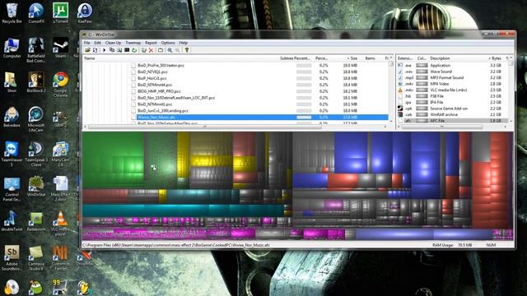
Task: Click the wide cyan block in treemap
Action: 183,210
